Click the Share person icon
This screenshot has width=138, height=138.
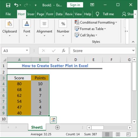click(124, 14)
